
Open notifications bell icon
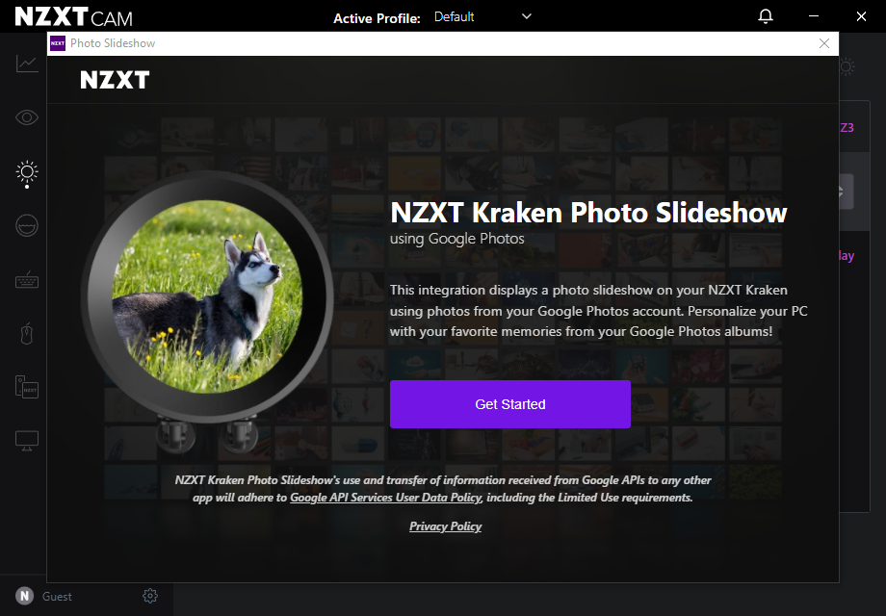766,16
